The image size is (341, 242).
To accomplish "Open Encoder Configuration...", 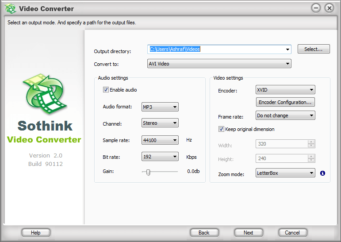I will 285,102.
